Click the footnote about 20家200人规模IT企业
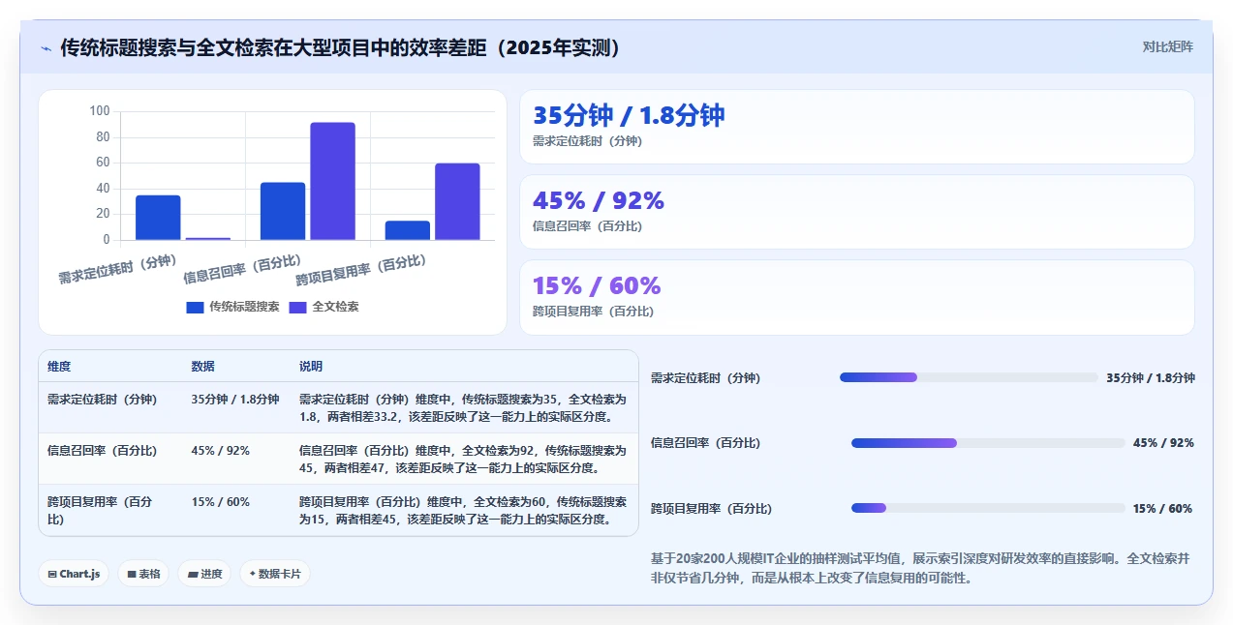Screen dimensions: 1233x625 pos(921,568)
